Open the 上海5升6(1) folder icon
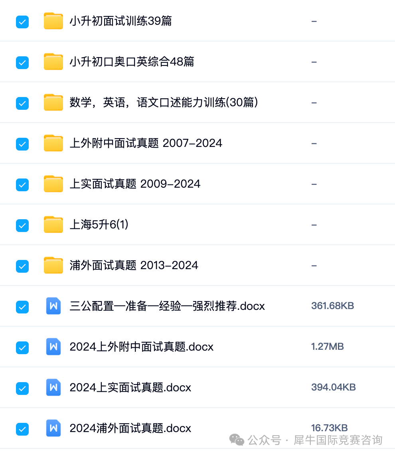 click(x=53, y=224)
